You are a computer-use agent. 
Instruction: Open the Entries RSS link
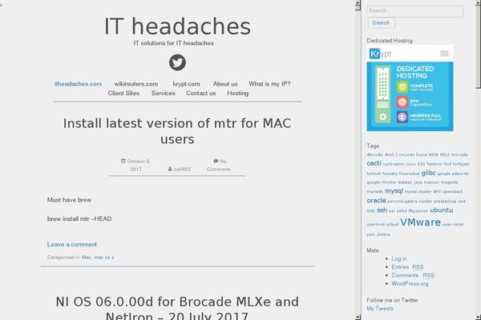[407, 267]
